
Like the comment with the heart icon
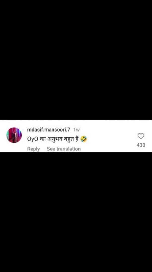[141, 136]
